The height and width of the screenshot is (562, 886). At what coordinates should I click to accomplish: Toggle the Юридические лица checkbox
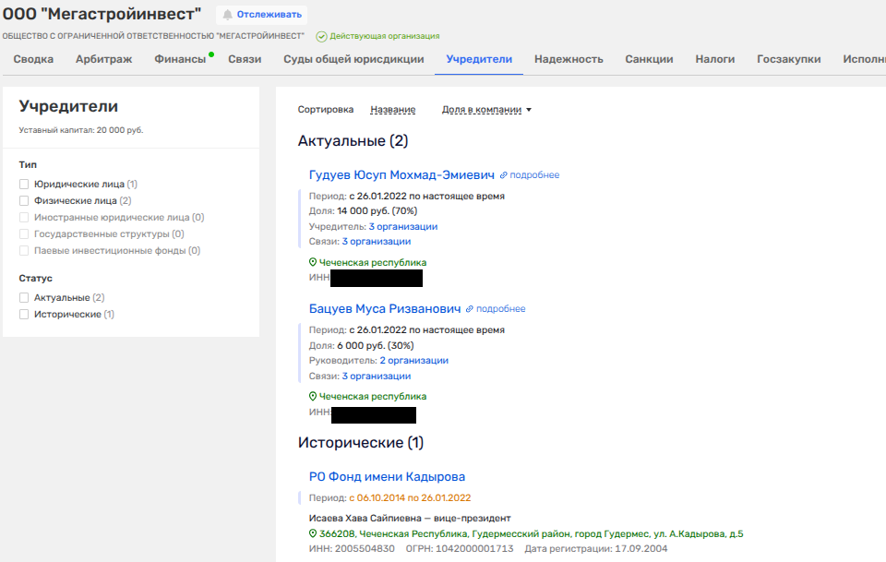(x=25, y=185)
